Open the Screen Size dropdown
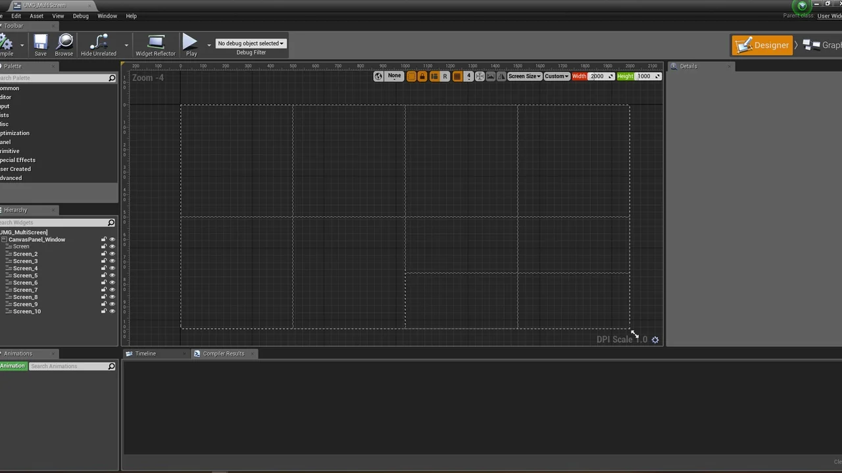The image size is (842, 473). pyautogui.click(x=524, y=76)
